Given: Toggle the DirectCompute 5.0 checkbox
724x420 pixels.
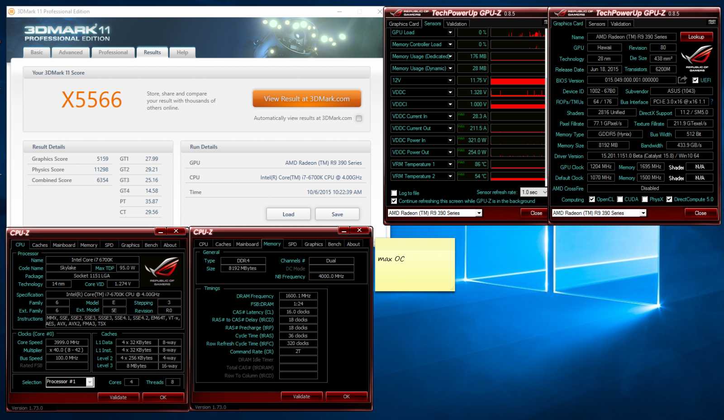Looking at the screenshot, I should [x=669, y=199].
